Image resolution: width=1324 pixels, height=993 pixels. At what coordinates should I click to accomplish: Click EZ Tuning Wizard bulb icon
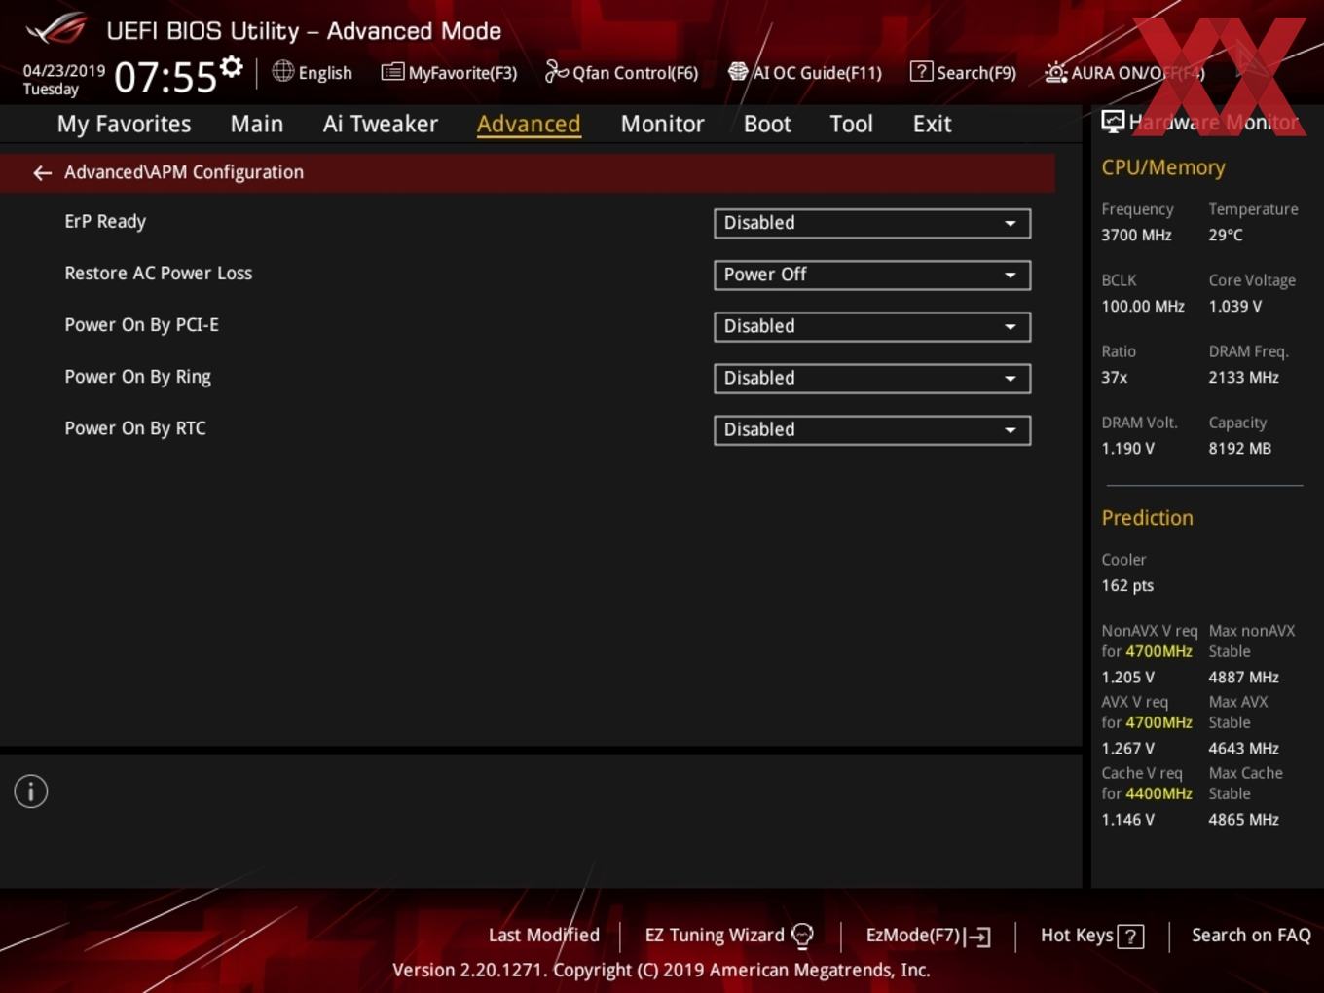click(802, 936)
